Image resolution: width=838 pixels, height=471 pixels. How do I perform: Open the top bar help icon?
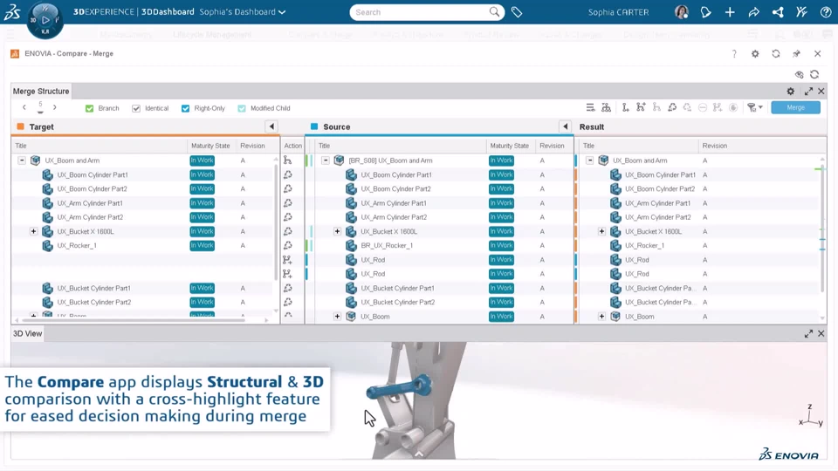click(826, 11)
